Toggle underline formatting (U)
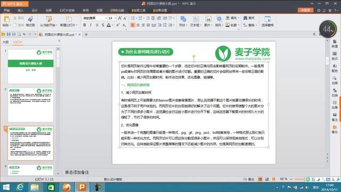This screenshot has width=341, height=192. [x=97, y=25]
